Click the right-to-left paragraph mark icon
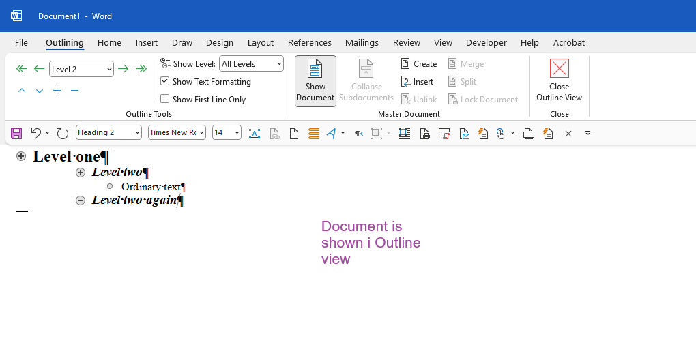The image size is (696, 343). tap(359, 133)
